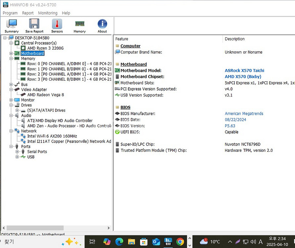This screenshot has width=295, height=248.
Task: Select memory Row: 0 DIMM entry
Action: [x=69, y=64]
